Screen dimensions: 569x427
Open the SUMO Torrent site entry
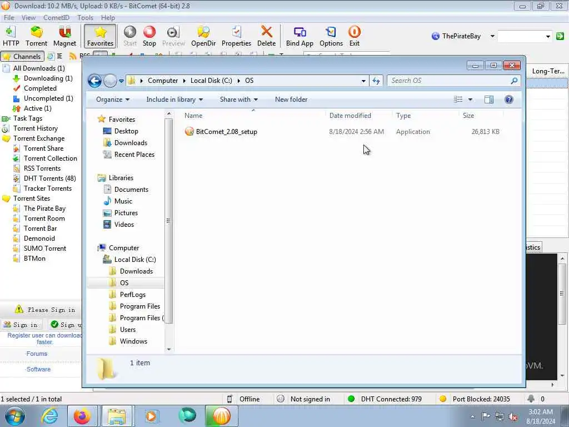coord(45,249)
